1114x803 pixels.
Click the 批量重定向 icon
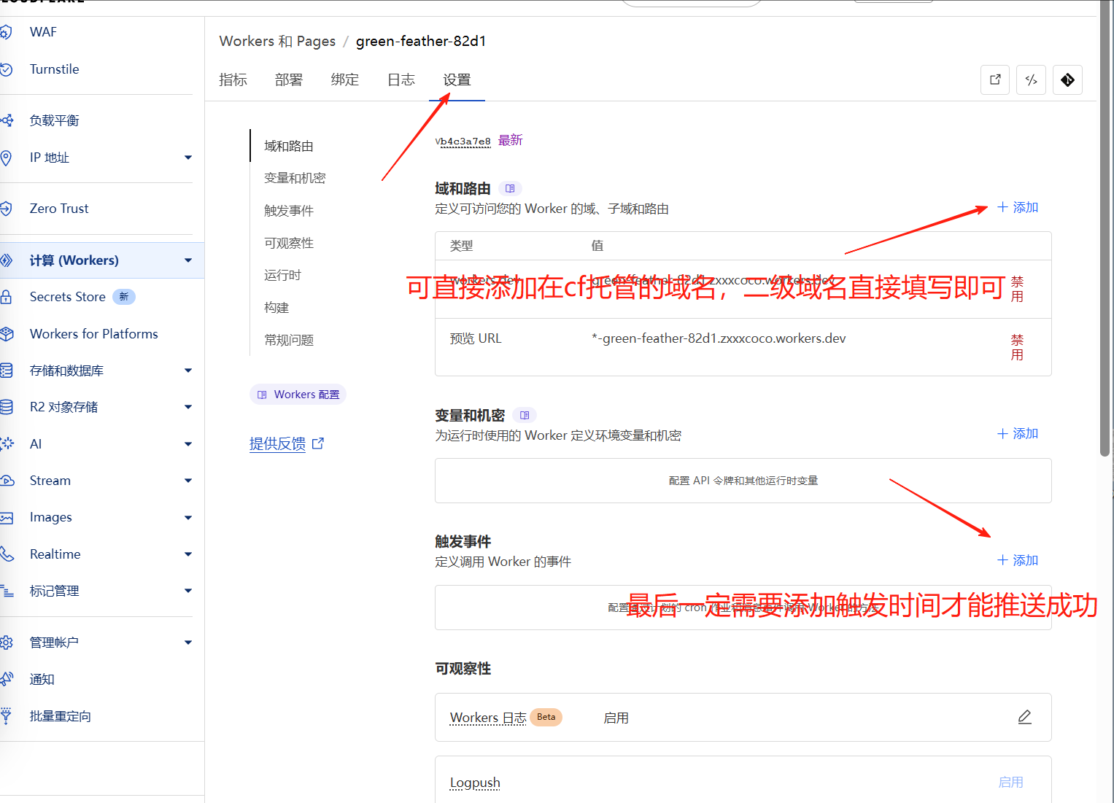coord(7,716)
